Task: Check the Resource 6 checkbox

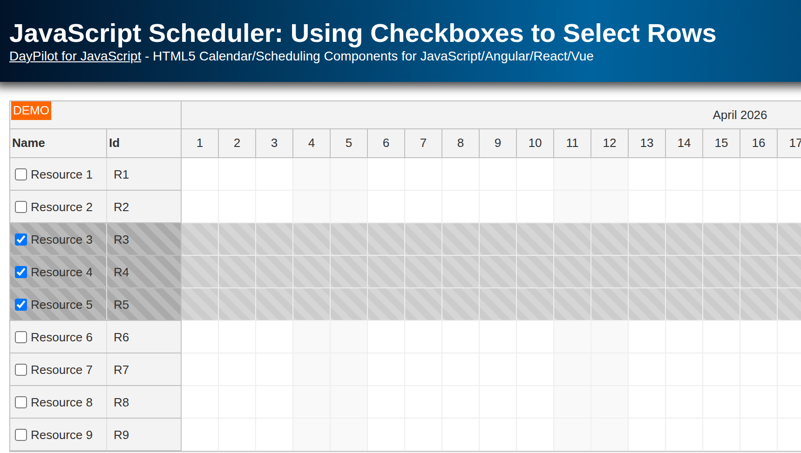Action: (20, 337)
